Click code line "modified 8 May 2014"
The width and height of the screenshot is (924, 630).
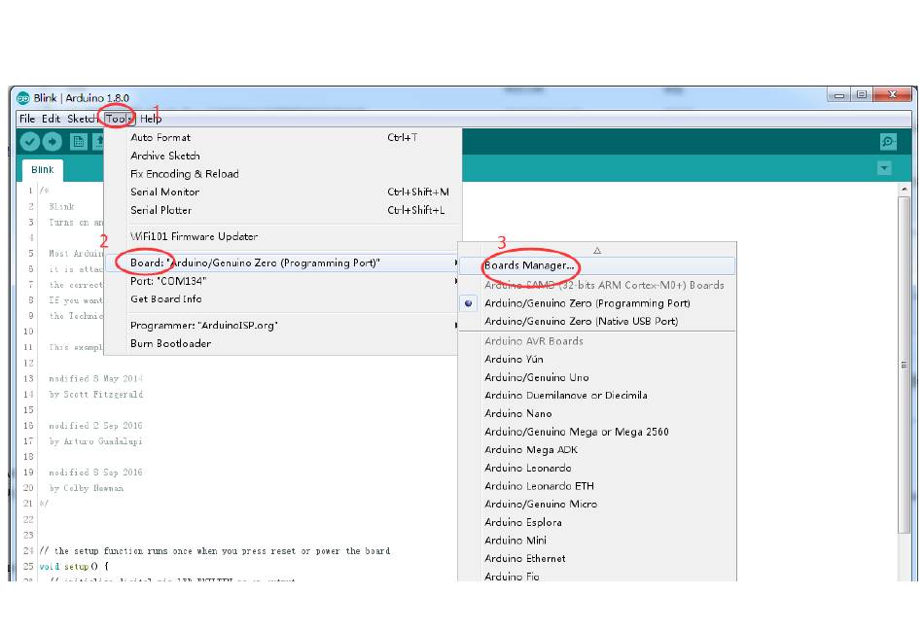click(x=95, y=378)
